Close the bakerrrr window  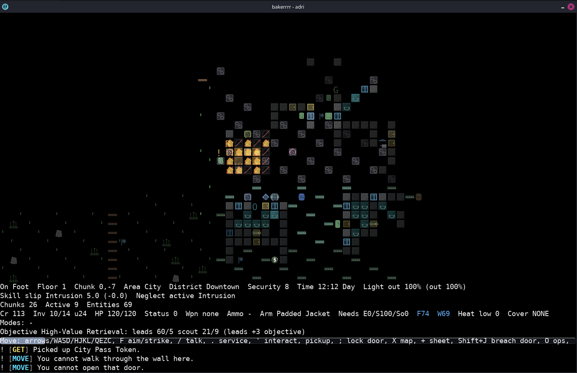click(x=571, y=7)
